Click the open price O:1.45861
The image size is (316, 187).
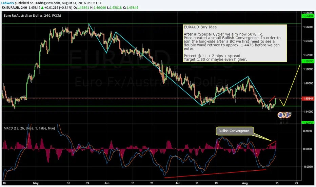(x=82, y=8)
